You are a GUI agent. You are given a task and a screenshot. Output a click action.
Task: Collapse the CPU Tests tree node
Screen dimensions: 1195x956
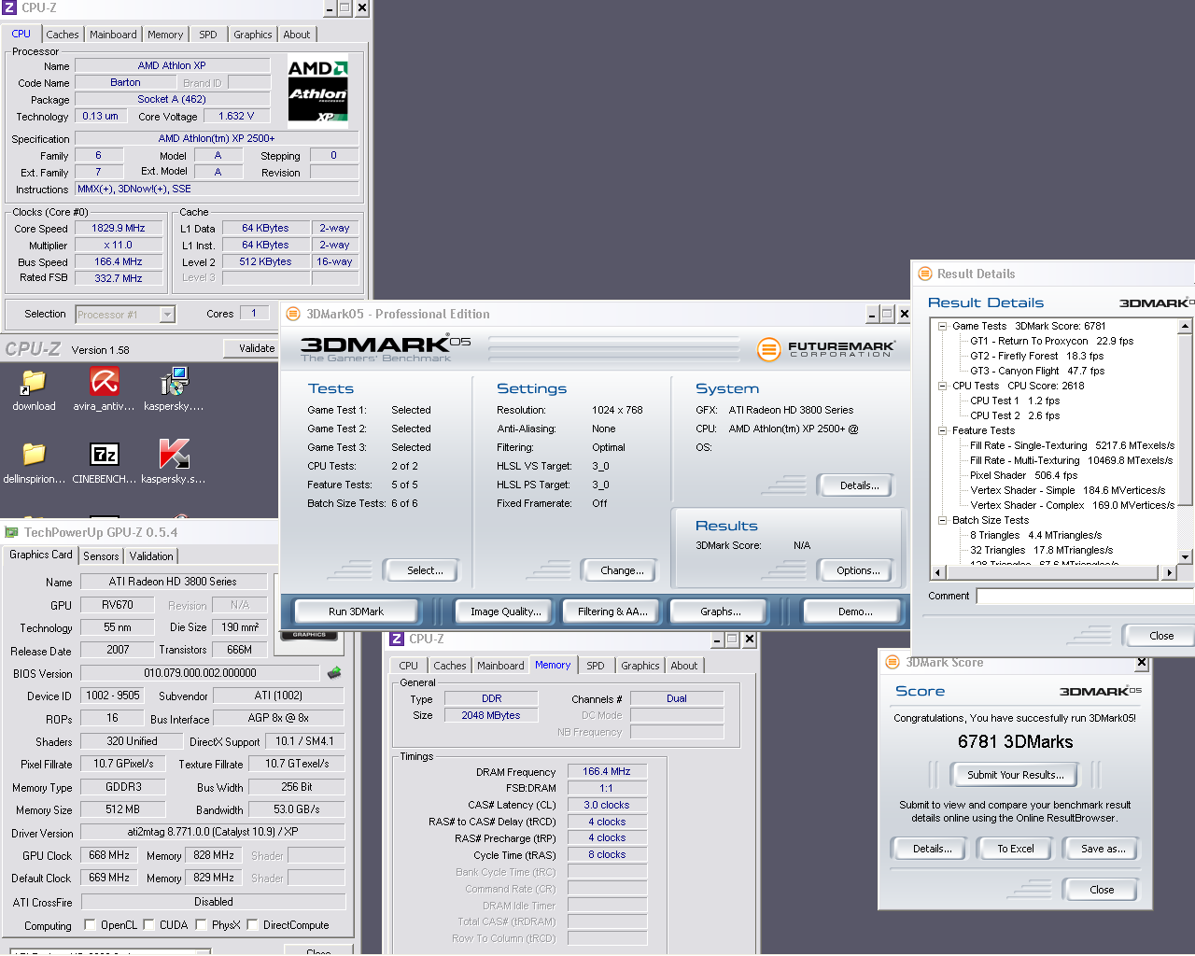(x=942, y=386)
